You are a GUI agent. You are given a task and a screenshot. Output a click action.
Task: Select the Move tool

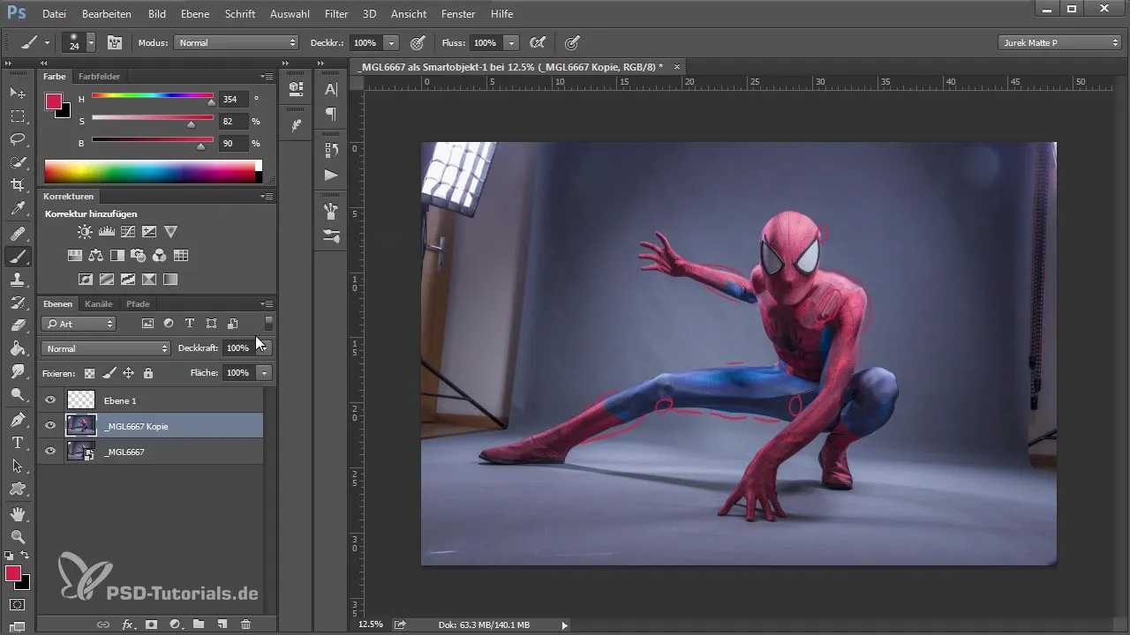coord(18,93)
